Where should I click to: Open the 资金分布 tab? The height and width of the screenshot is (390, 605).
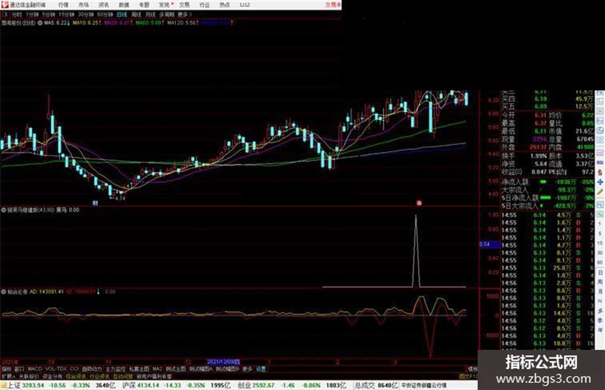click(x=52, y=377)
